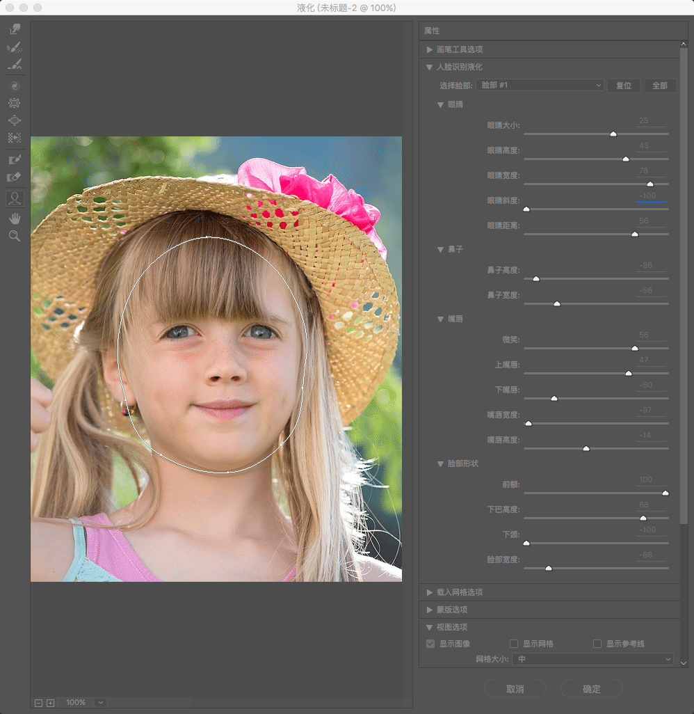The image size is (694, 714).
Task: Select the Freeze Mask tool
Action: (x=15, y=159)
